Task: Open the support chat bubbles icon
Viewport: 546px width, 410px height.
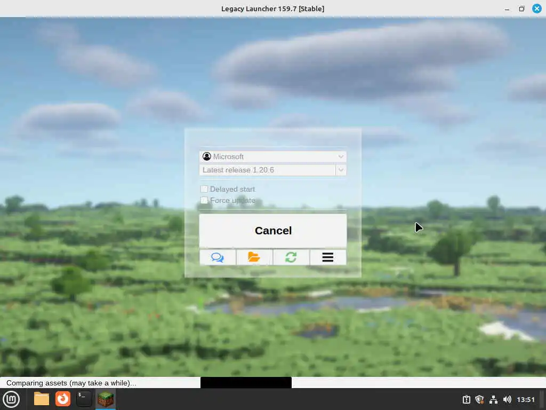Action: [x=218, y=257]
